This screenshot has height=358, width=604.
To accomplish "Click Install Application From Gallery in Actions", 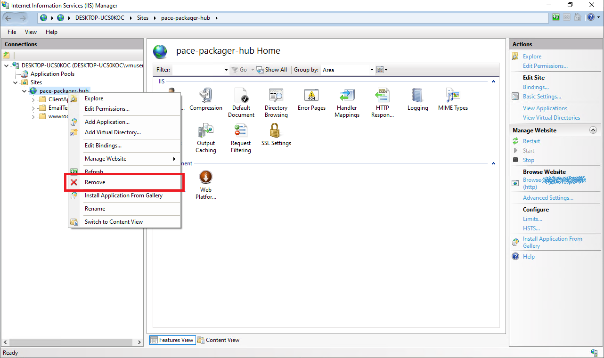I will point(552,242).
